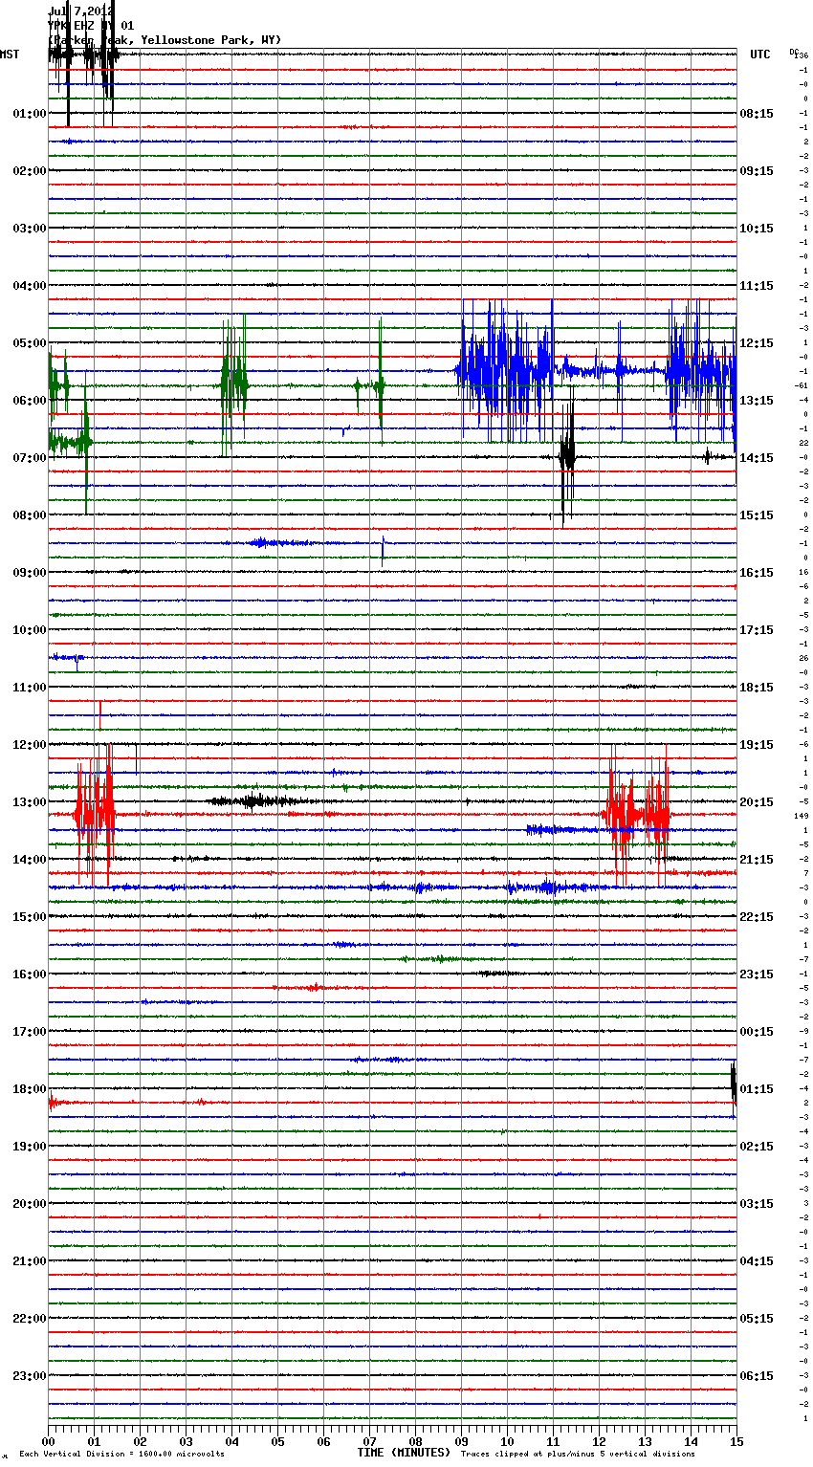Select the 23:00 MST row label
Screen dimensions: 813x1467
(30, 1376)
